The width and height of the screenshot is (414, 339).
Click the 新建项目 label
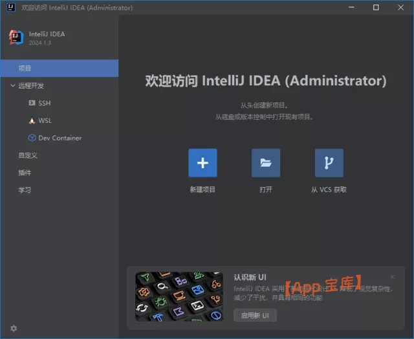point(202,190)
